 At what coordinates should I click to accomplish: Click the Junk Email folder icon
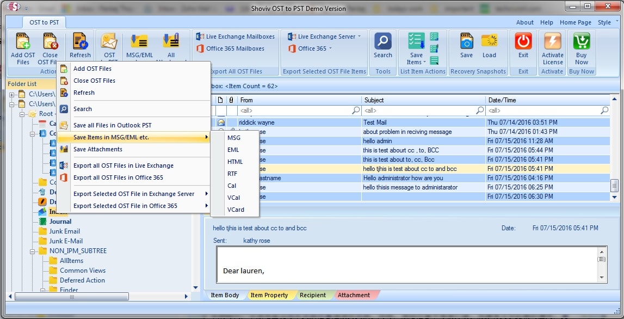pyautogui.click(x=42, y=231)
